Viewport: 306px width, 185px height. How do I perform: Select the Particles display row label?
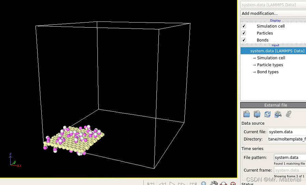point(265,33)
